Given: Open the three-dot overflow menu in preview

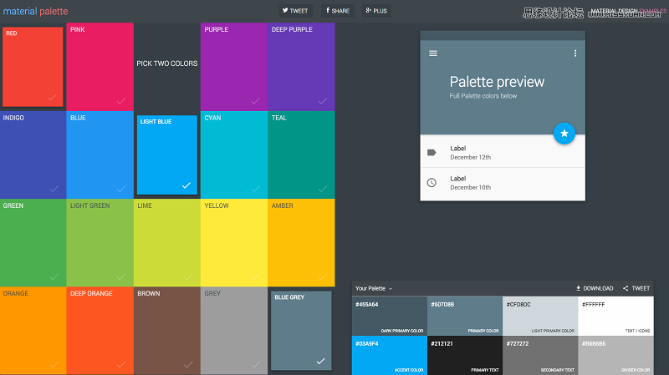Looking at the screenshot, I should pos(575,53).
